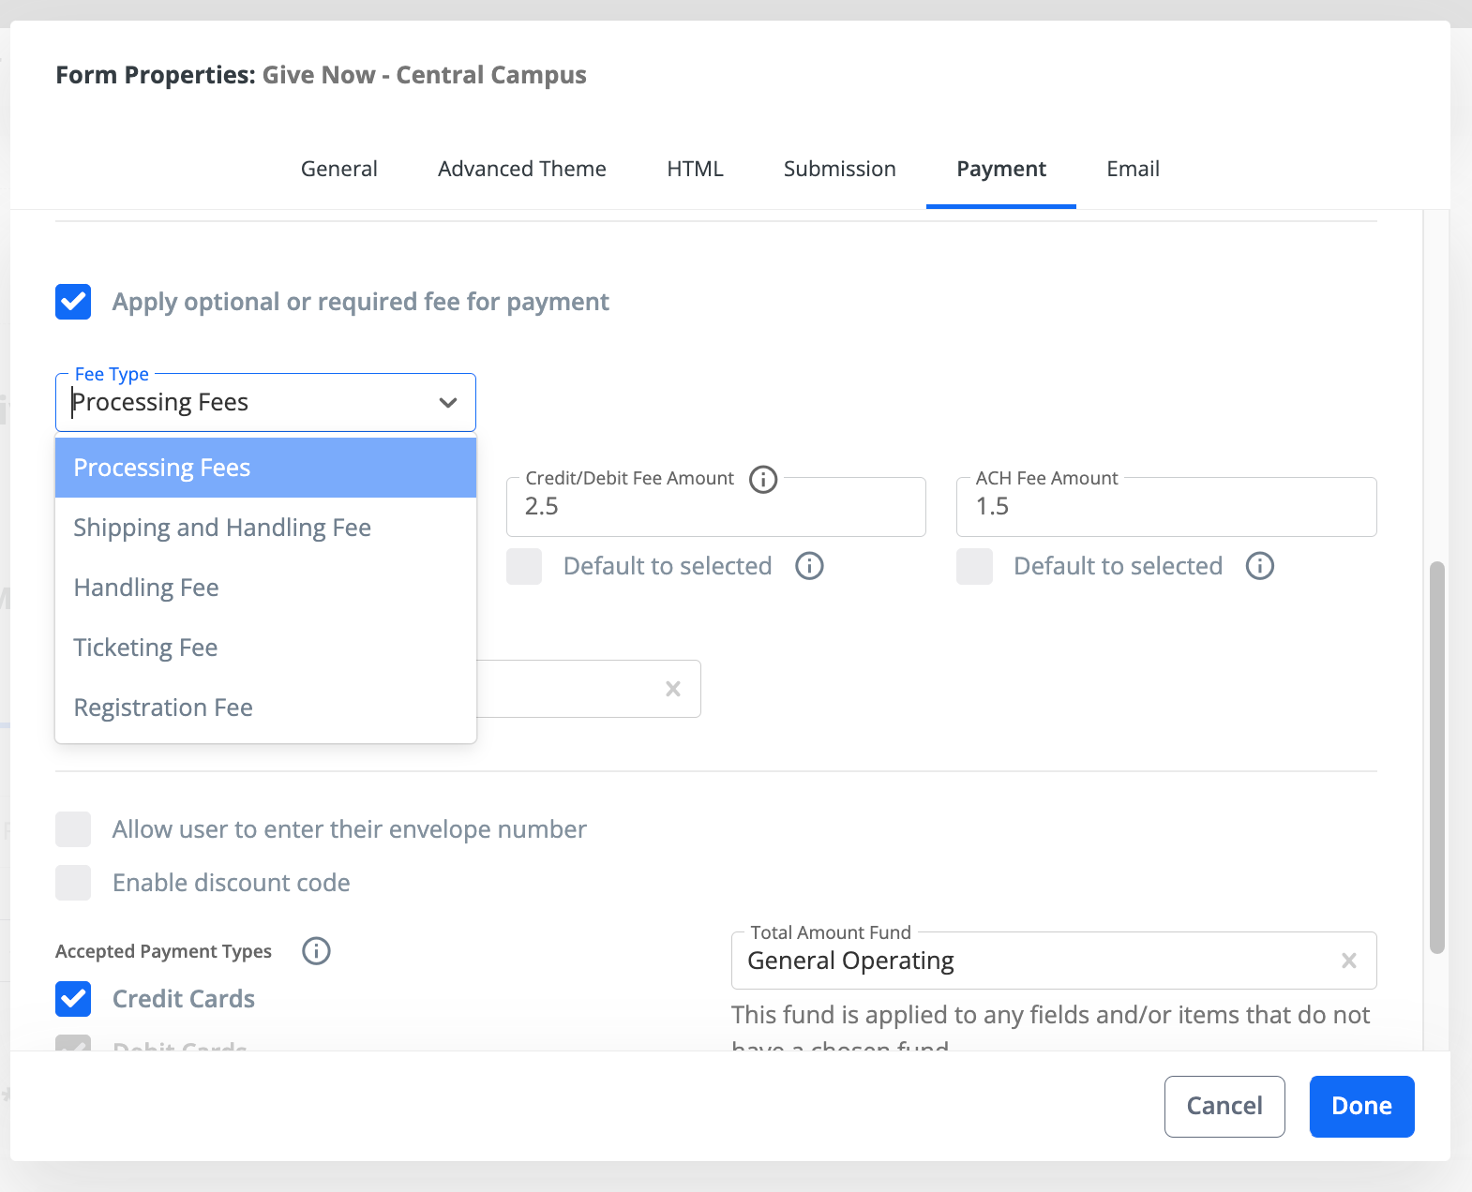Viewport: 1472px width, 1192px height.
Task: Focus ACH Fee Amount input field
Action: 1166,507
